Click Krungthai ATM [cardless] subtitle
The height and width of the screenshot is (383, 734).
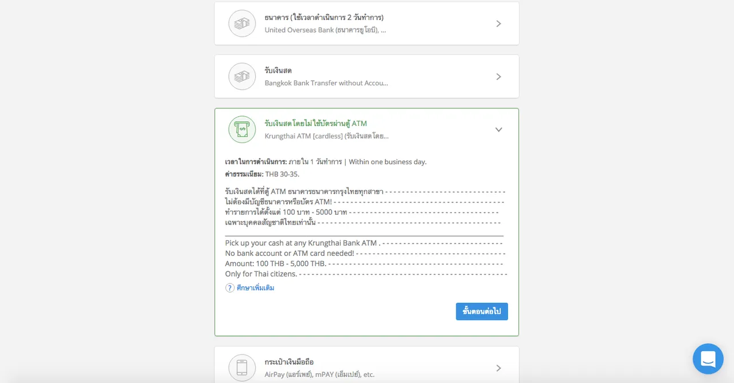tap(326, 136)
